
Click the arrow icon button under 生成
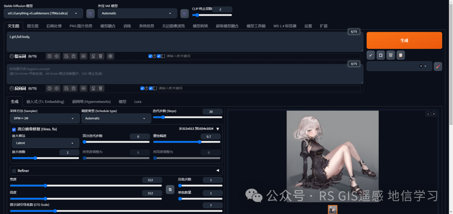coord(371,55)
